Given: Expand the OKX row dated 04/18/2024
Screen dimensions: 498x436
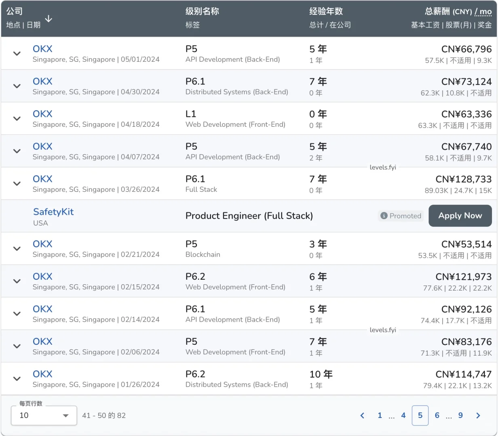Looking at the screenshot, I should click(17, 118).
